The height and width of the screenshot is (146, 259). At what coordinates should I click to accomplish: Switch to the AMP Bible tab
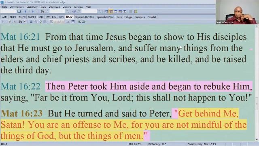(x=4, y=17)
